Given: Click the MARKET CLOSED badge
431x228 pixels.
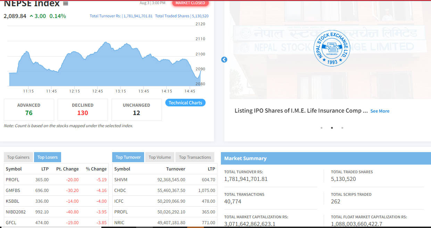Looking at the screenshot, I should (190, 3).
